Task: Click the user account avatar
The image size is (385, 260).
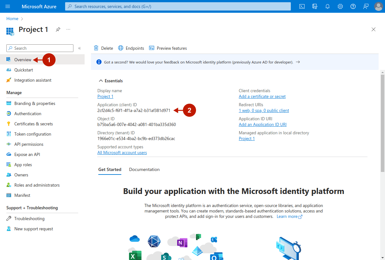Action: tap(378, 6)
